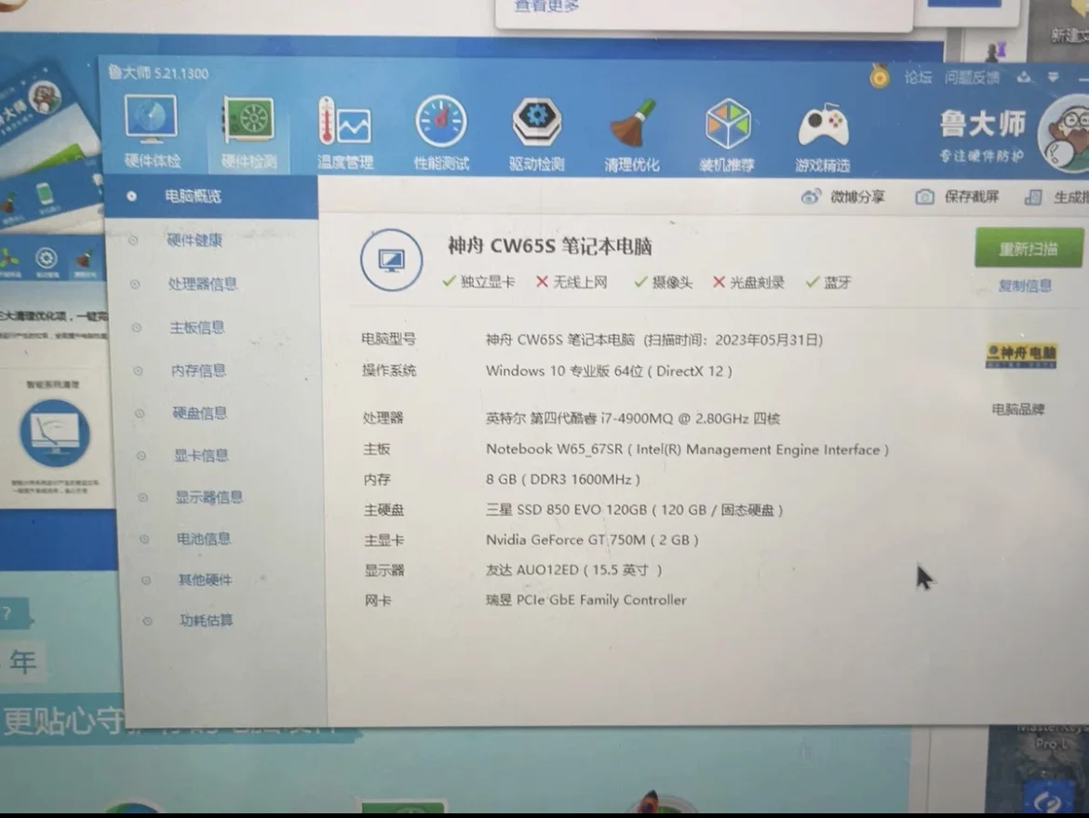Click the 8 GB DDR3 1600MHz memory value
This screenshot has height=818, width=1089.
(x=562, y=479)
